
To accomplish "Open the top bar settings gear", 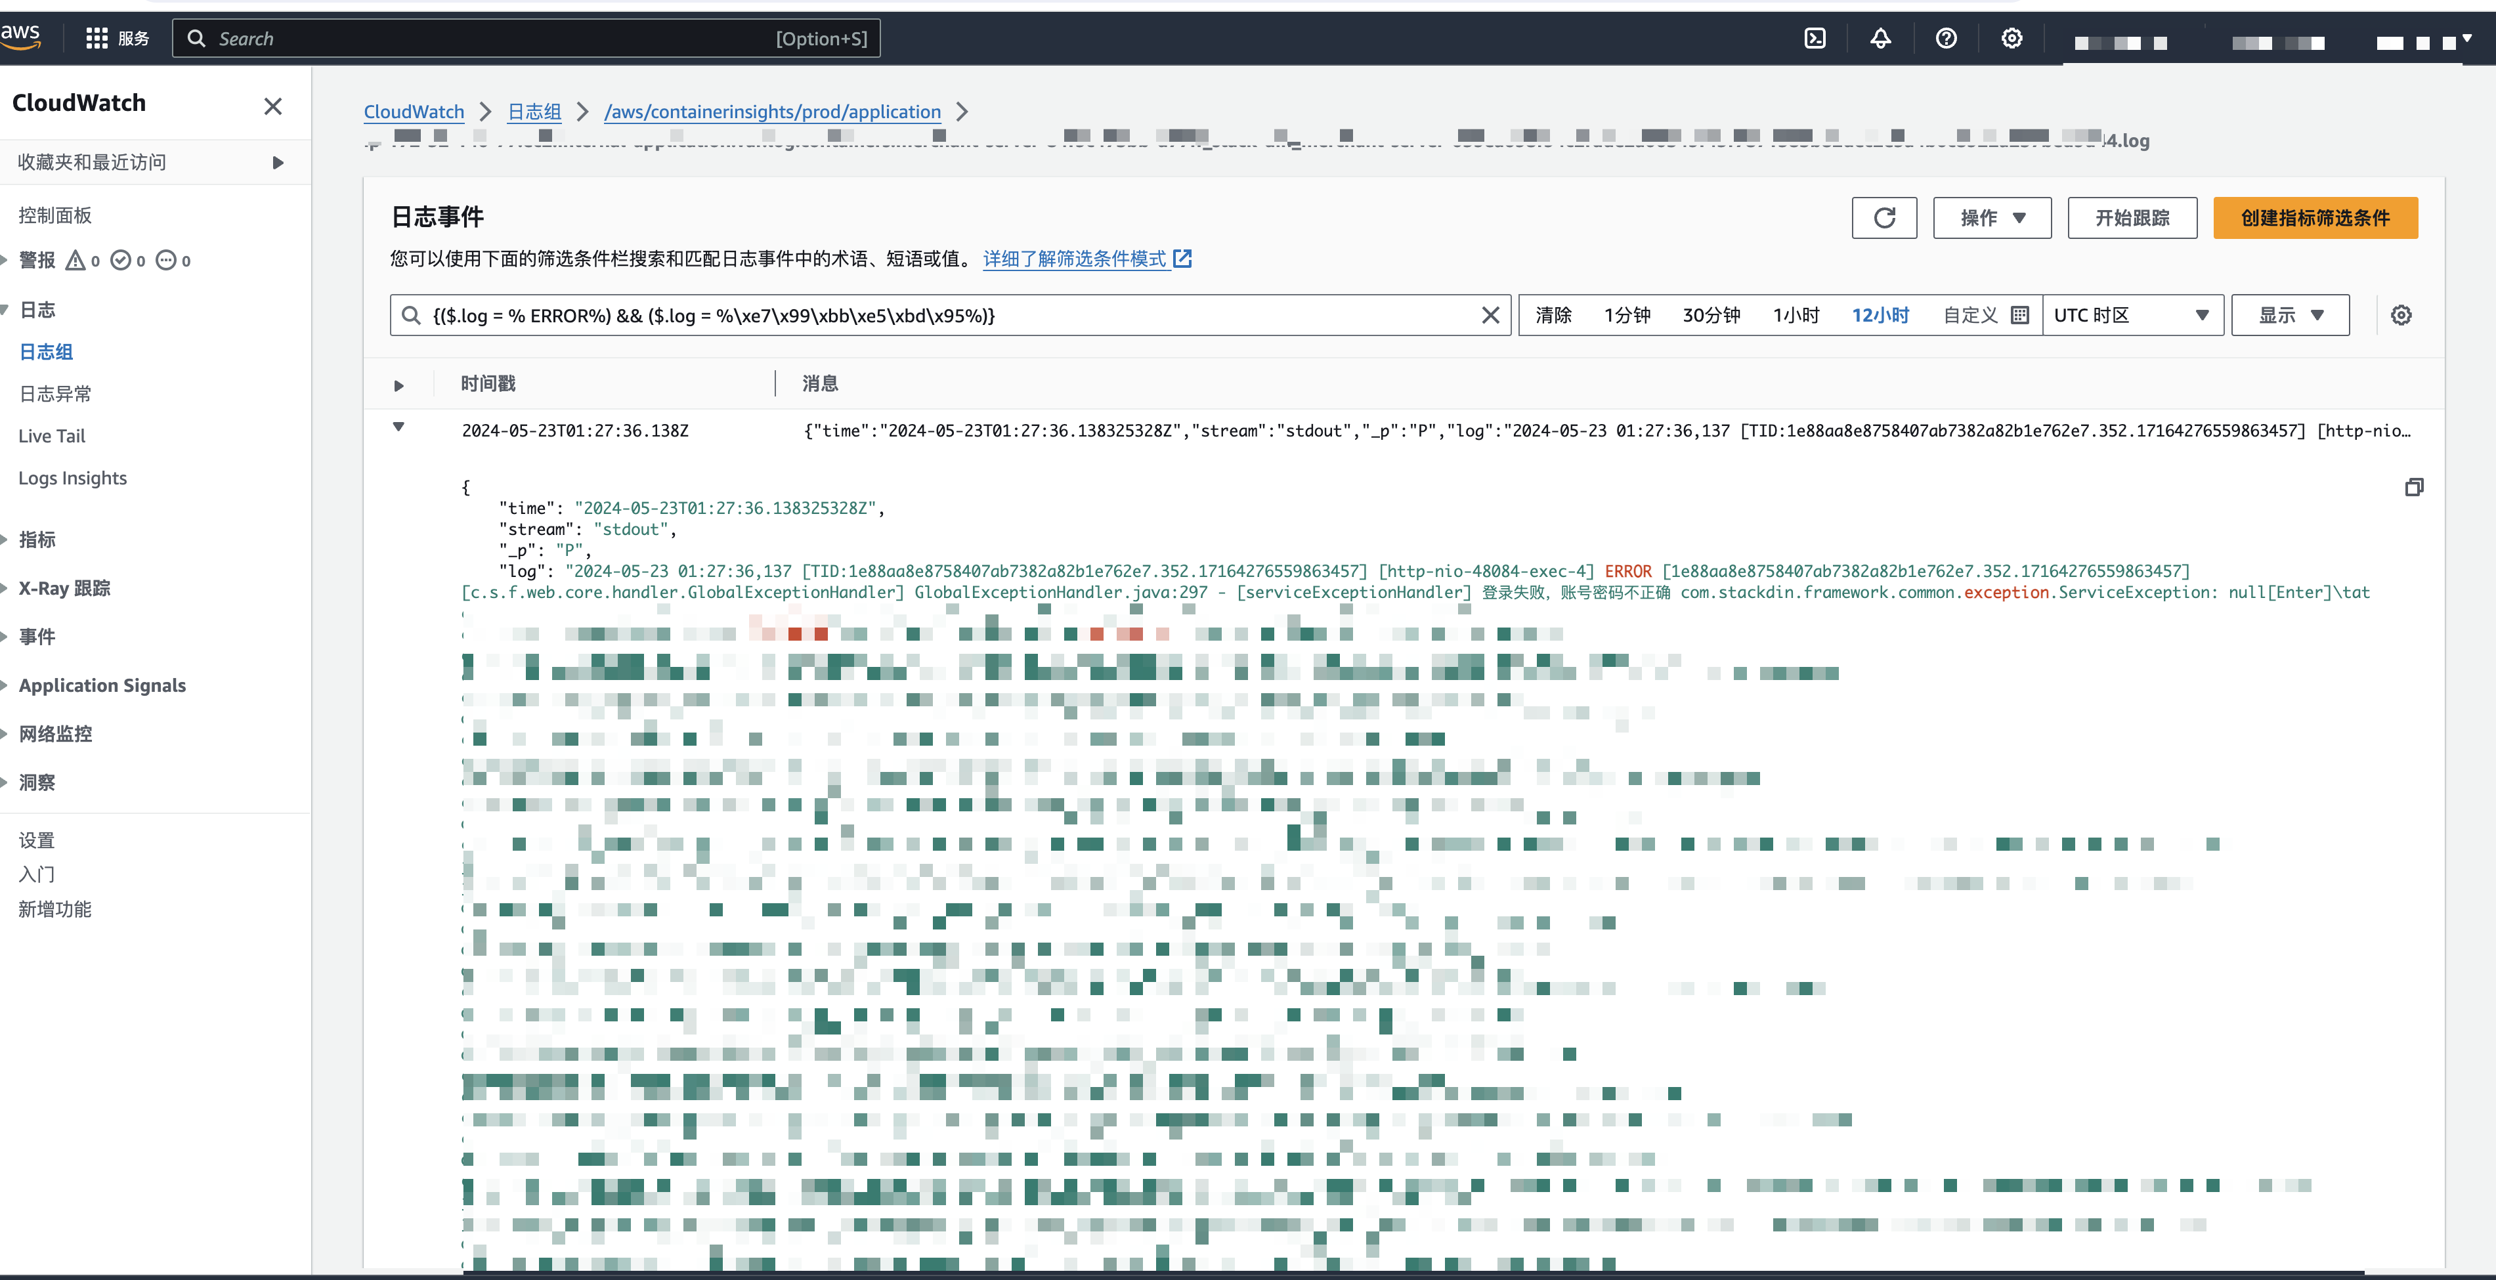I will coord(2012,39).
